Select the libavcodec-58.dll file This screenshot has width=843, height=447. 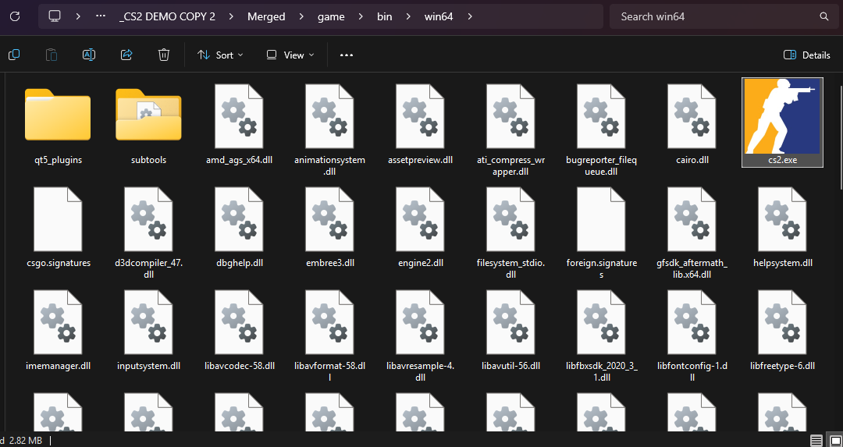pos(240,332)
